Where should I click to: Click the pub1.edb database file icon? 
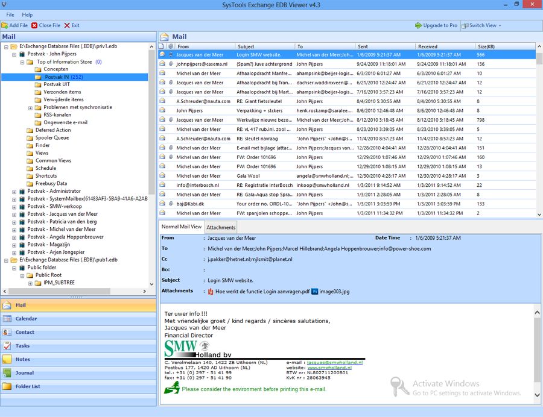(14, 260)
